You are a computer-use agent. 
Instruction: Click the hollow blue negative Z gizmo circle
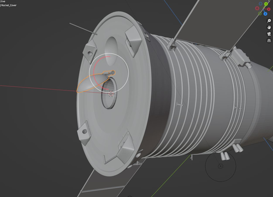coord(260,4)
